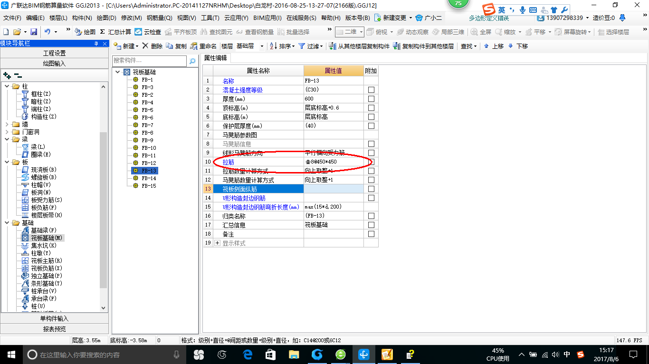Screen dimensions: 649x364
Task: Open 绘图 drawing mode
Action: [85, 32]
